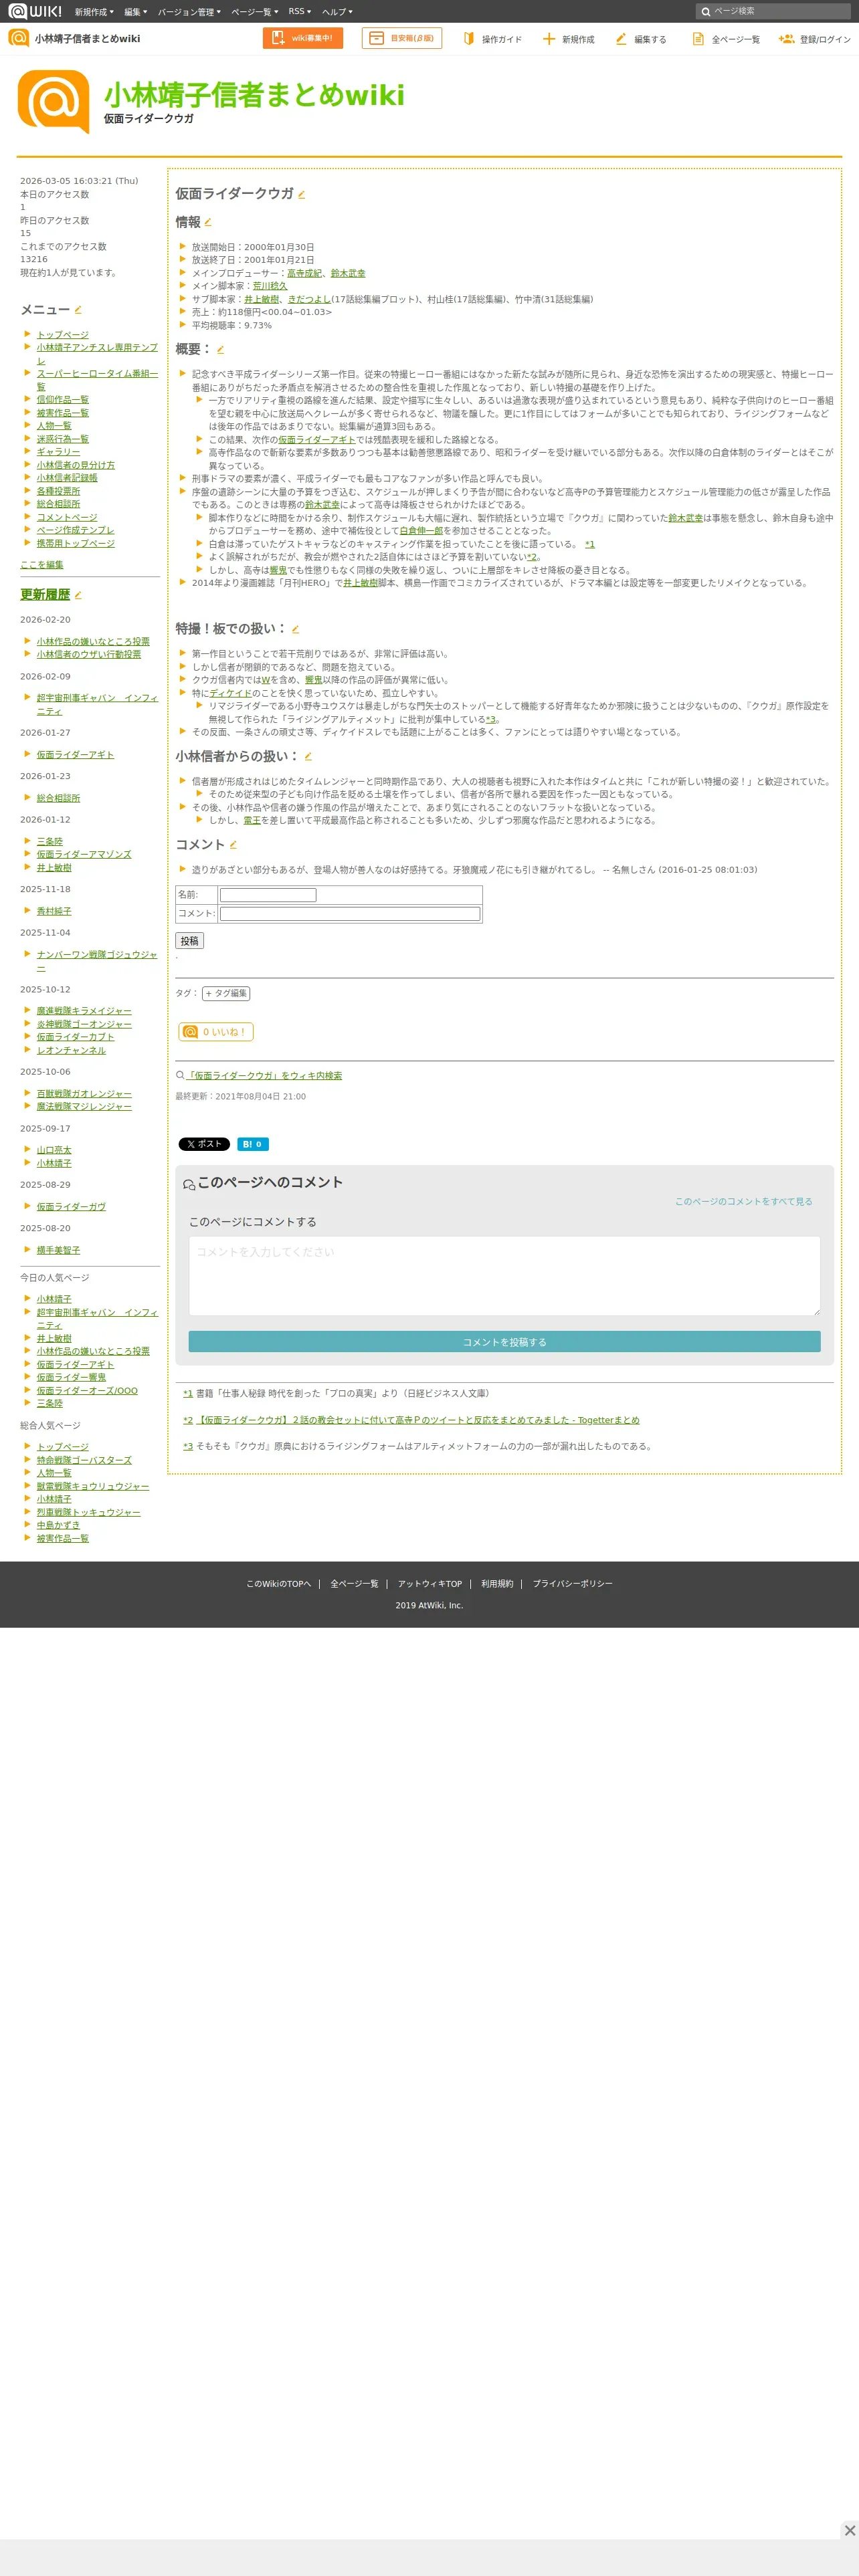
Task: Click the 投稿 submit button
Action: (190, 941)
